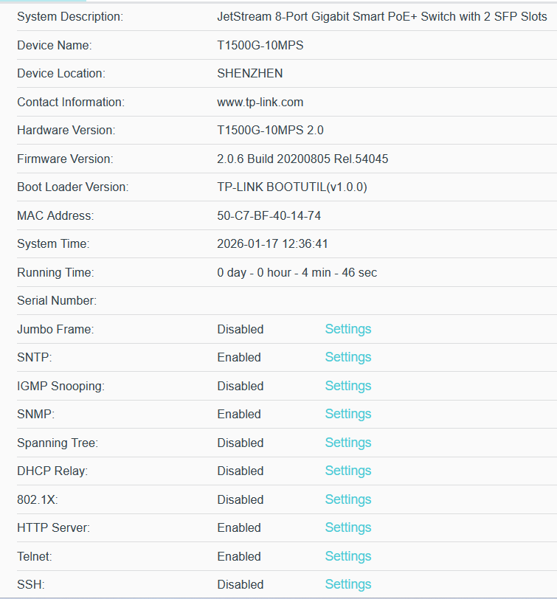Open Spanning Tree Settings
557x599 pixels.
point(347,443)
